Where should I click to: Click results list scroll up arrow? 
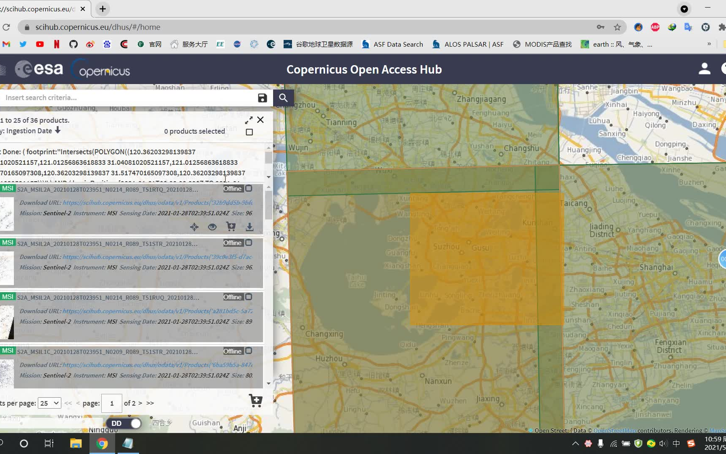tap(268, 187)
